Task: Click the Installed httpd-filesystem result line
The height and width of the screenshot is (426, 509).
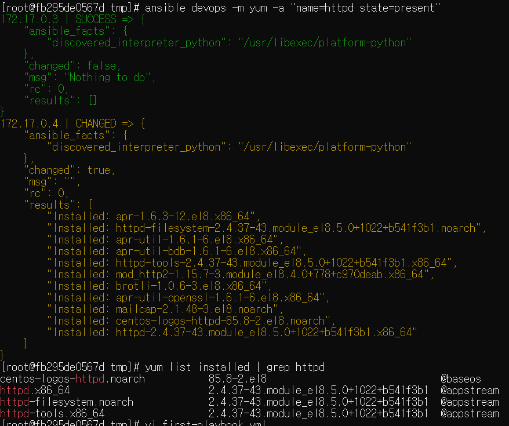Action: [x=266, y=228]
